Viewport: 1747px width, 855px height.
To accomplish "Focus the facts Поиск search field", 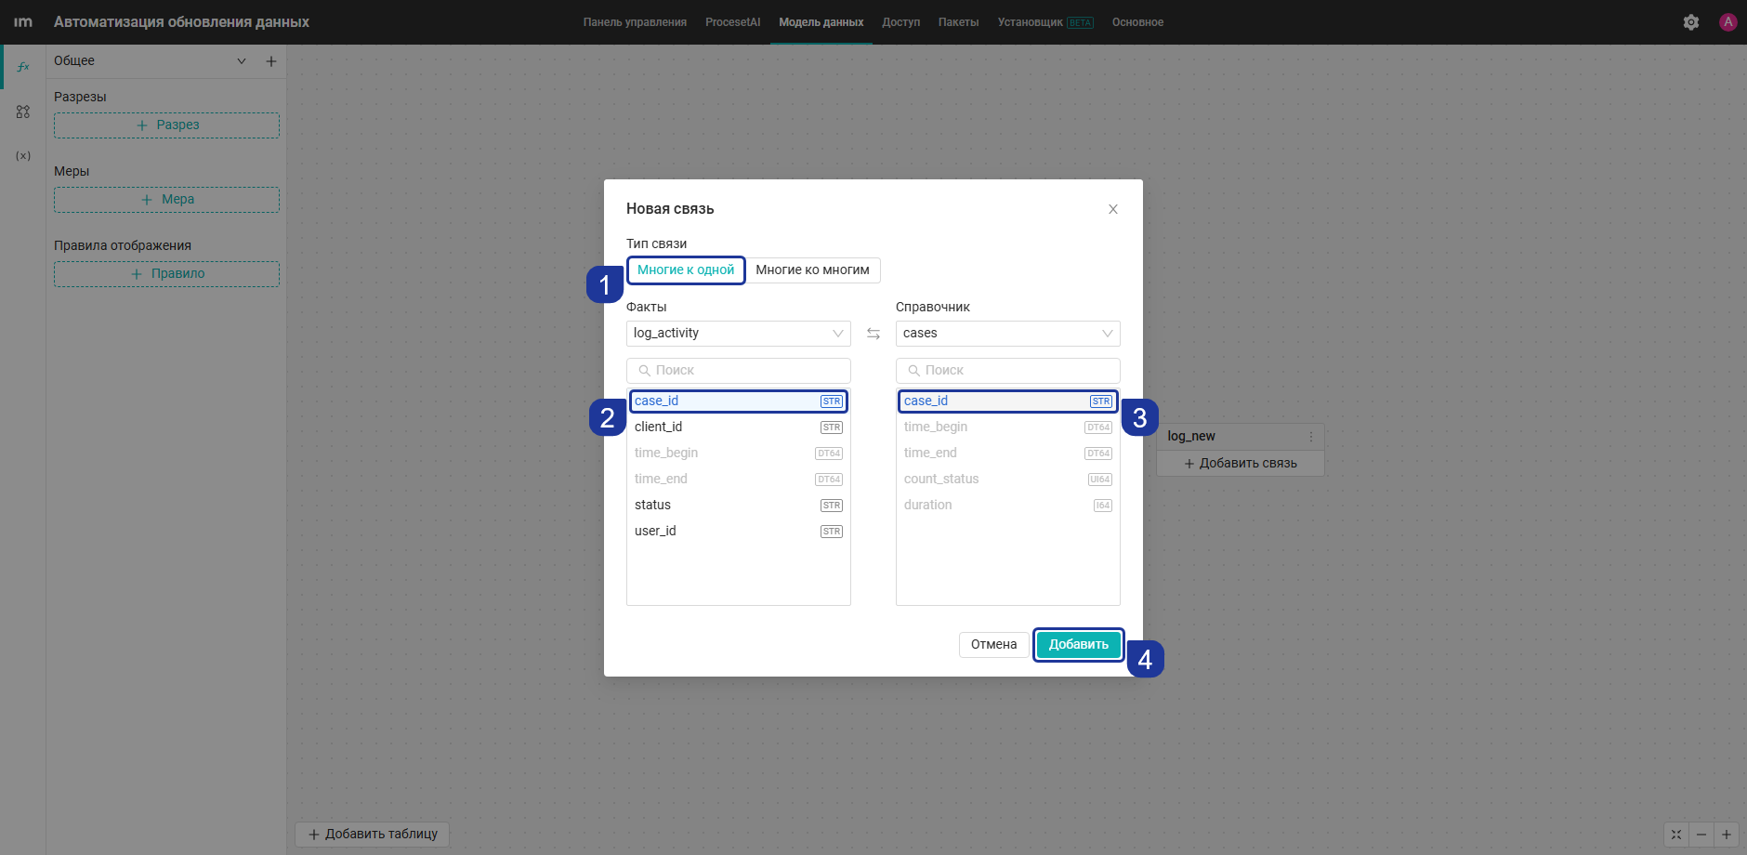I will [x=739, y=371].
